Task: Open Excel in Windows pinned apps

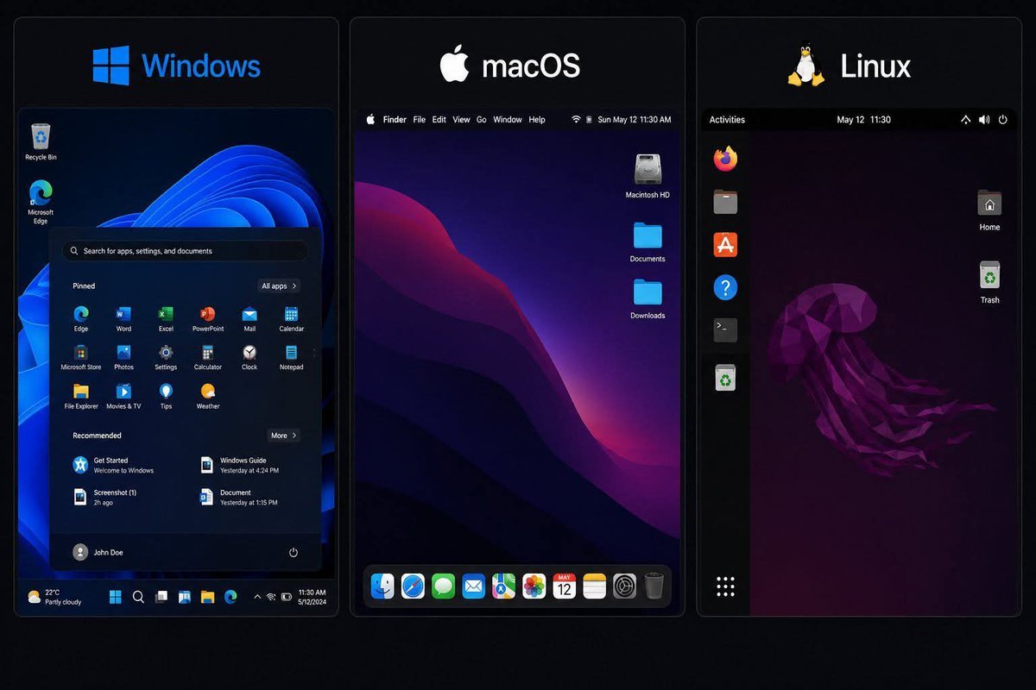Action: pyautogui.click(x=166, y=318)
